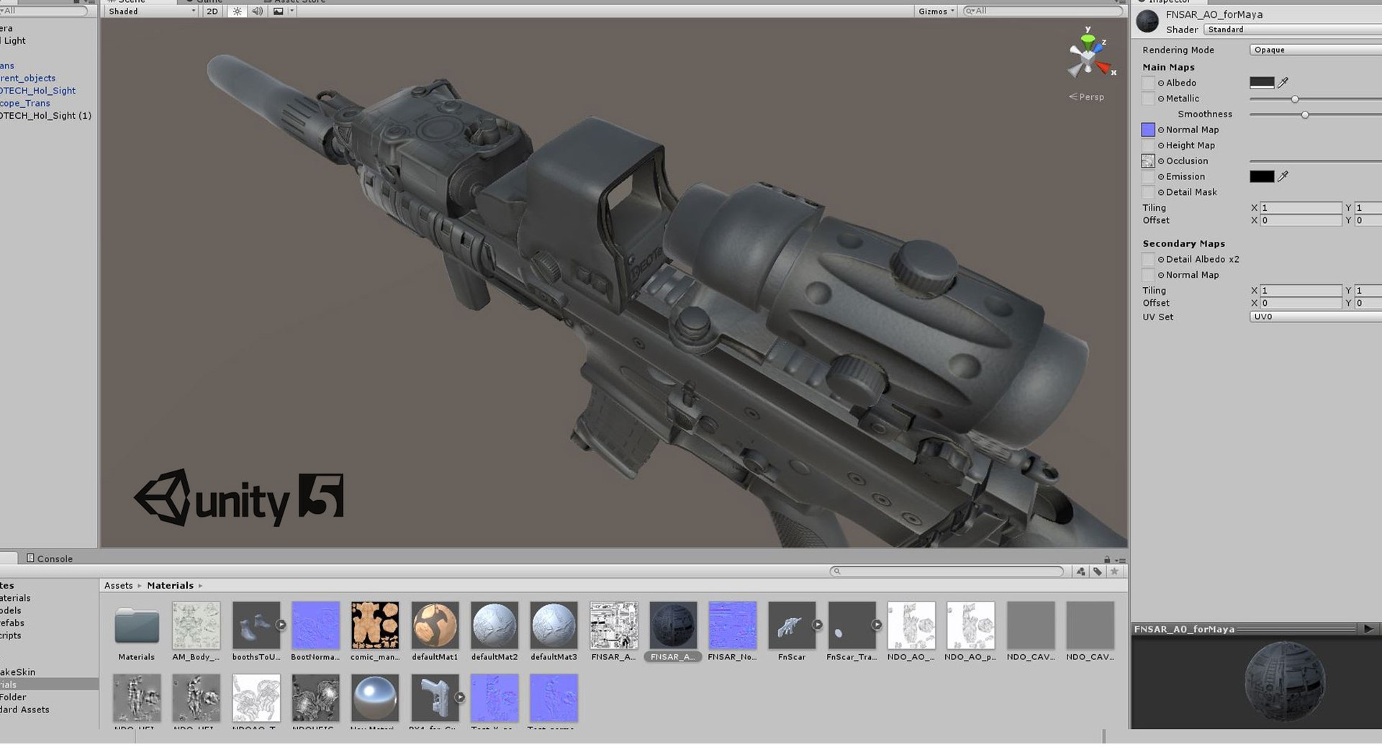Select cope_Trans object in Hierarchy
The image size is (1382, 747).
pyautogui.click(x=25, y=104)
